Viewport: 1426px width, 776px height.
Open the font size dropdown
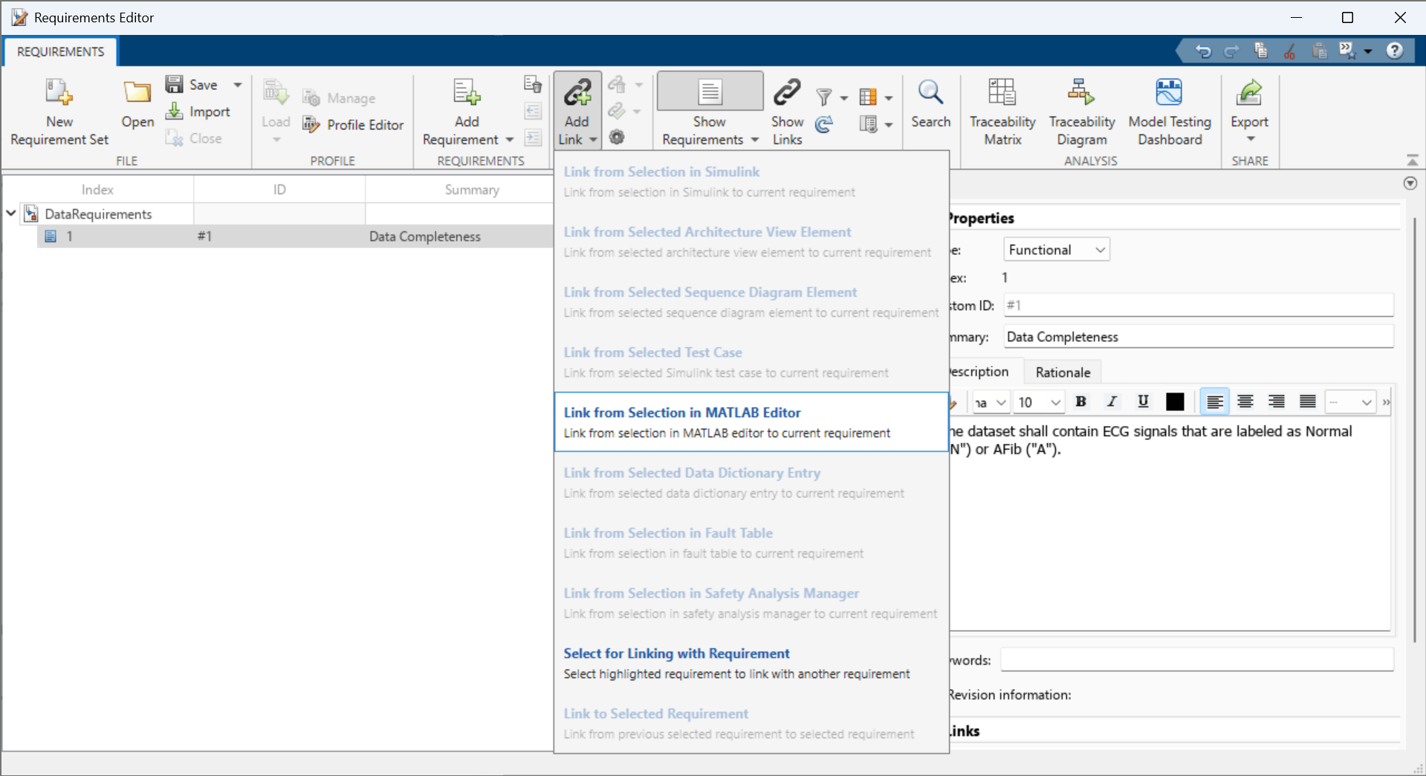pyautogui.click(x=1037, y=401)
